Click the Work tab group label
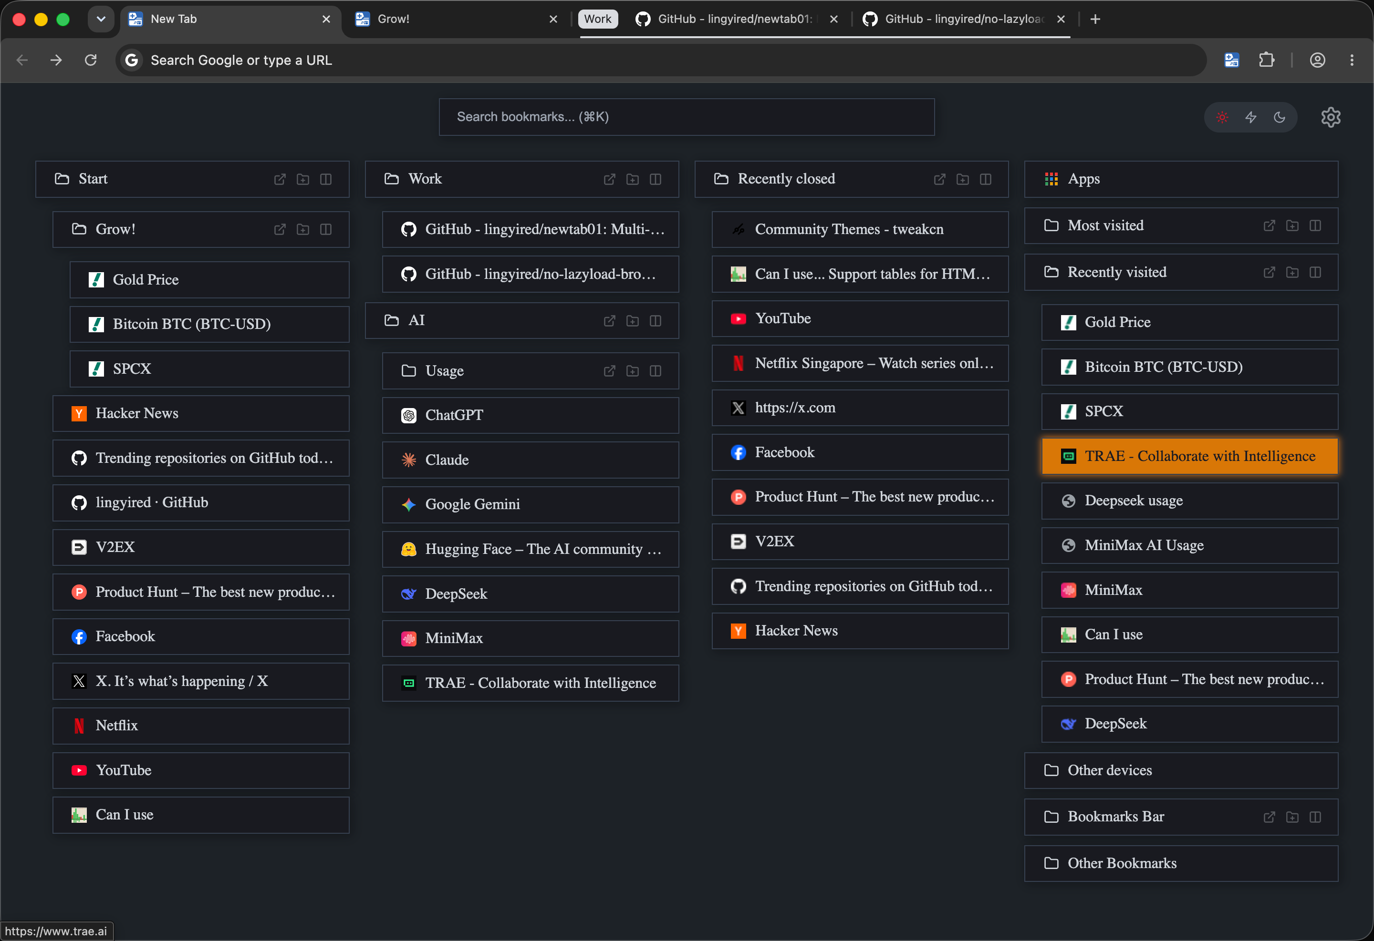Viewport: 1374px width, 941px height. tap(598, 20)
